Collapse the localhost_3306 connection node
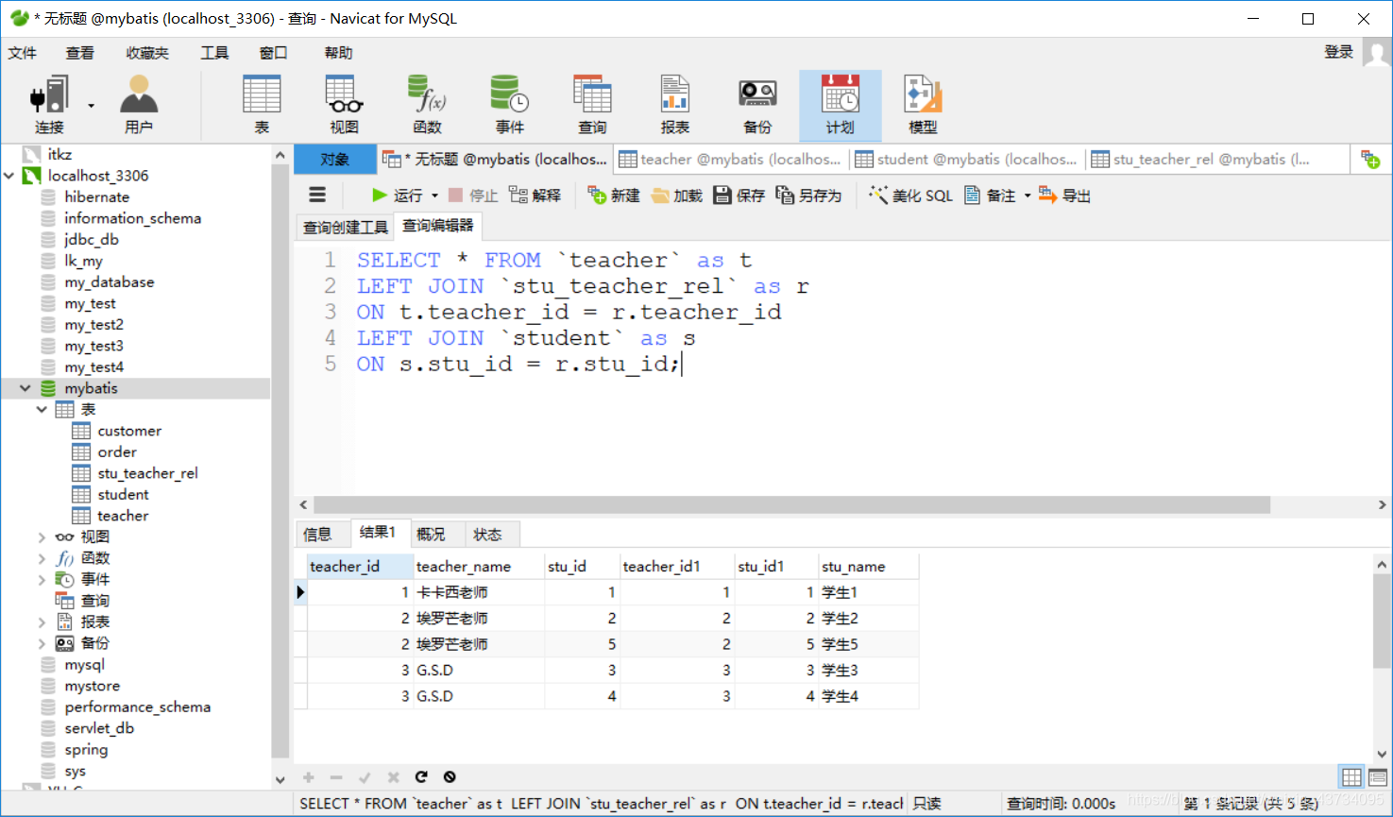The image size is (1393, 817). (x=8, y=176)
